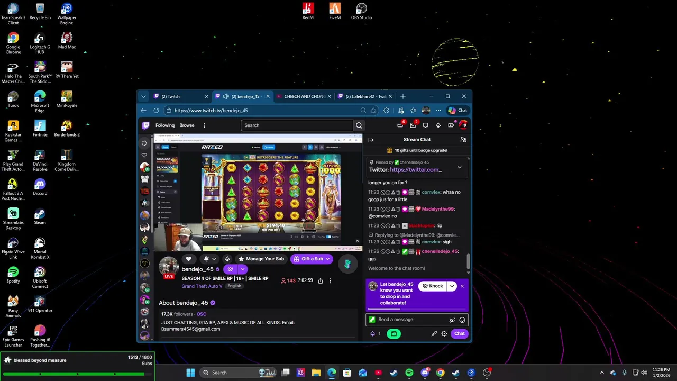This screenshot has height=381, width=677.
Task: Switch to the (2) Twitch tab
Action: click(x=180, y=96)
